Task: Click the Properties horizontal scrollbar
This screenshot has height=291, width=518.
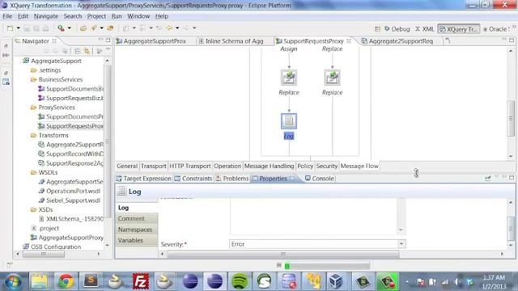Action: tap(282, 254)
